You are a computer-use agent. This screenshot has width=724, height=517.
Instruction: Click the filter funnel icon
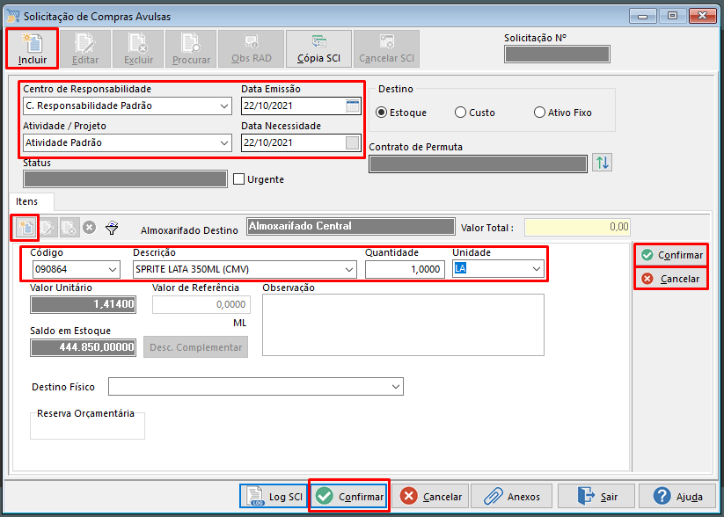pos(112,228)
